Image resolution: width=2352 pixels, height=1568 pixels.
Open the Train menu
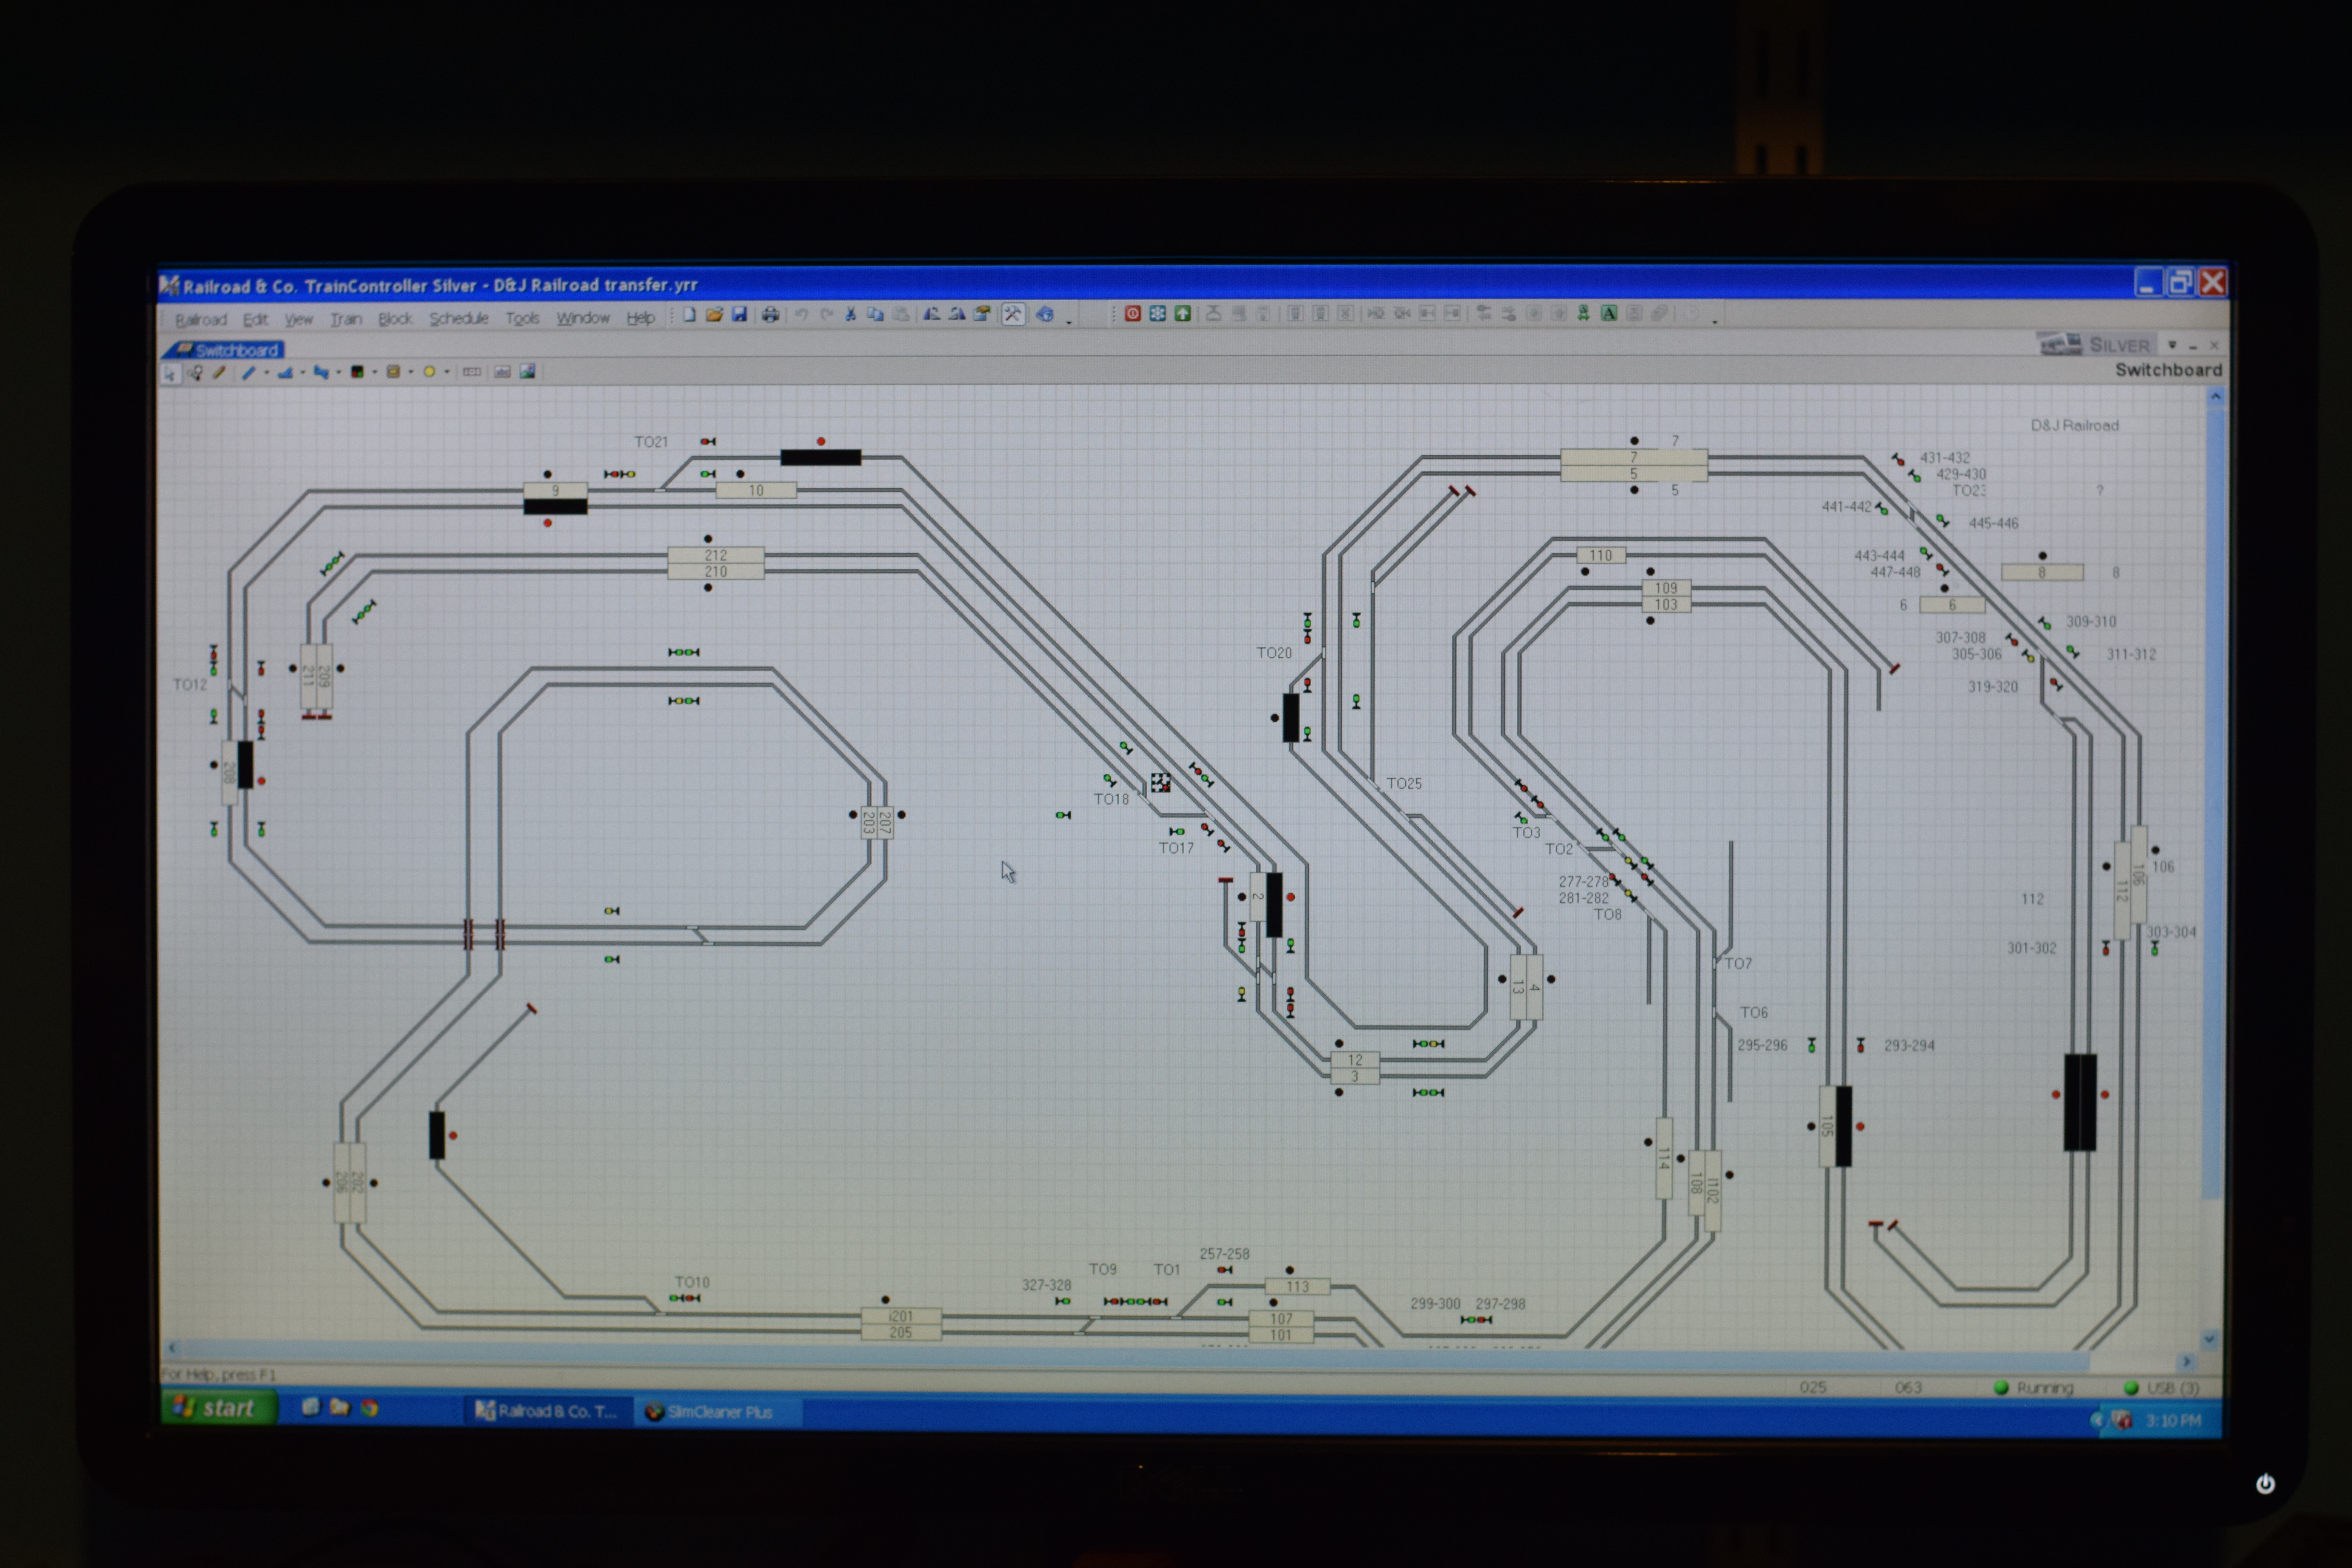click(x=346, y=319)
